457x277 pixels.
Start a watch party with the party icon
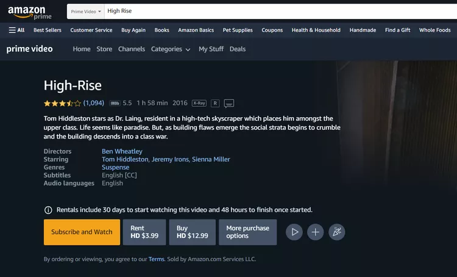coord(336,232)
